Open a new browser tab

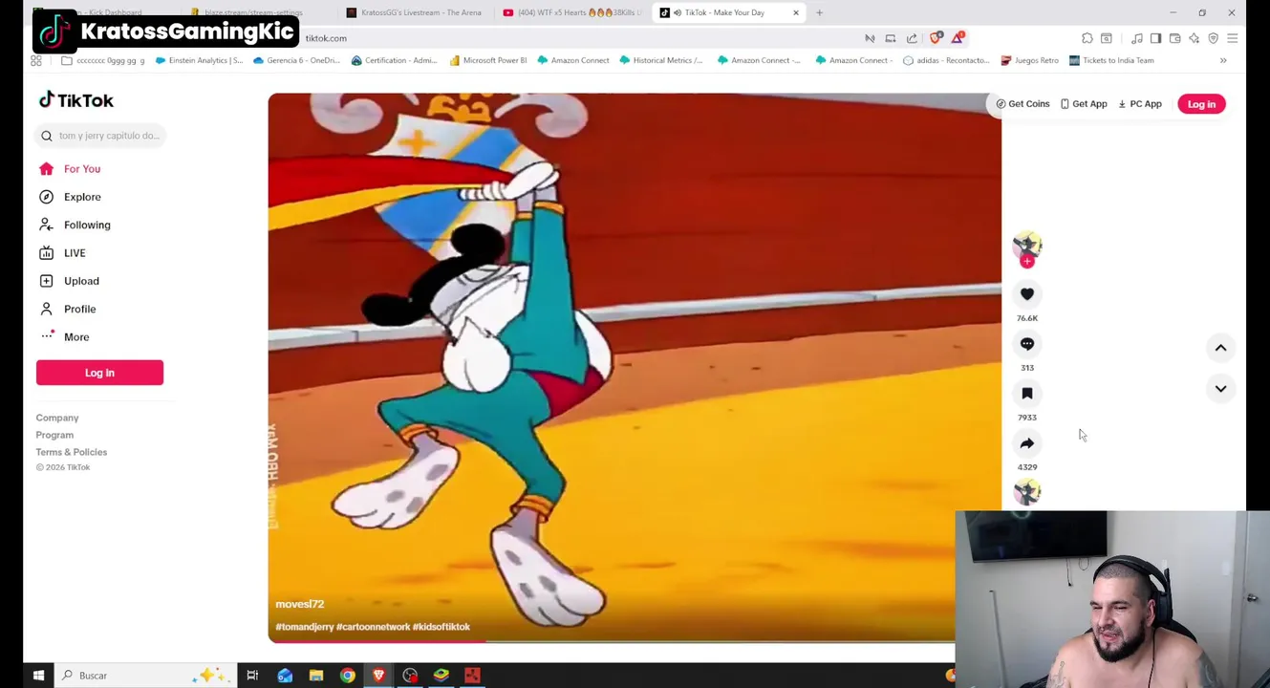(819, 12)
